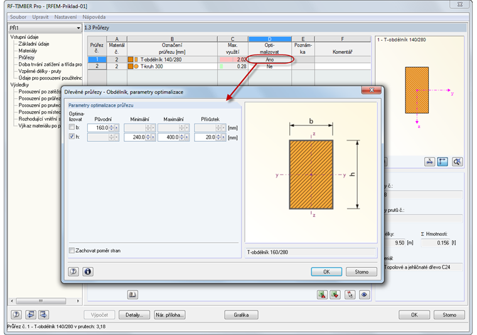Open Nastavení menu
The height and width of the screenshot is (335, 477).
(65, 17)
